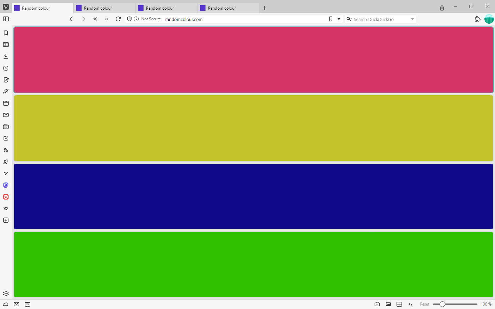Screen dimensions: 495x309
Task: Switch to the third Random colour tab
Action: coord(167,8)
